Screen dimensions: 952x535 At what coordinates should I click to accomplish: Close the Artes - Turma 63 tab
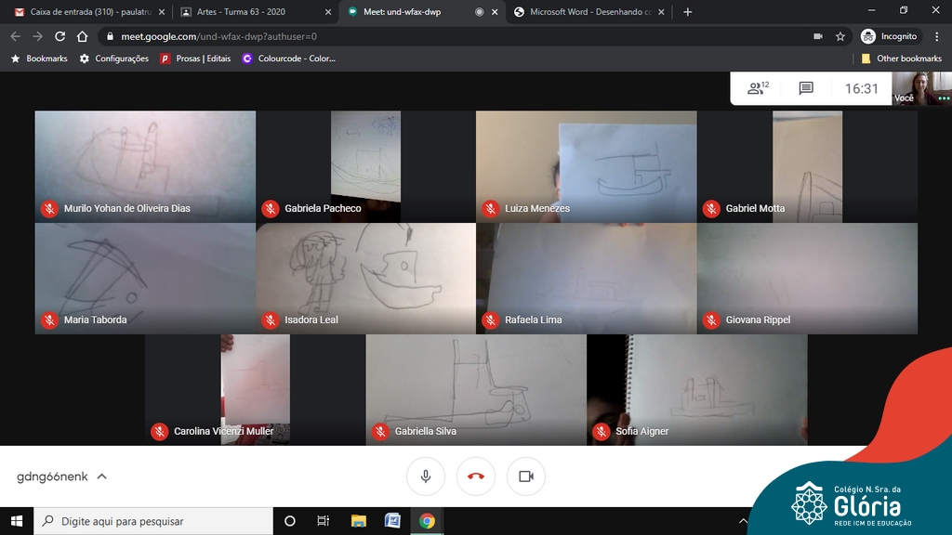tap(328, 12)
